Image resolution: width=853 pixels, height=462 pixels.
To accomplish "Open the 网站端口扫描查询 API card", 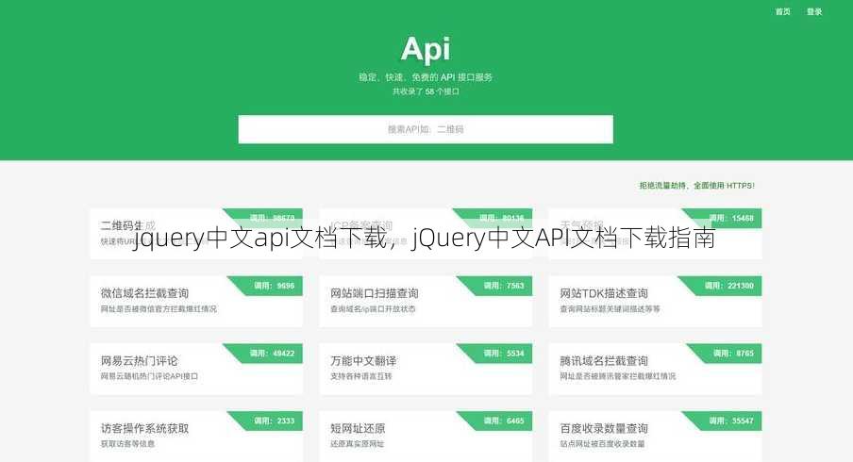I will 426,301.
